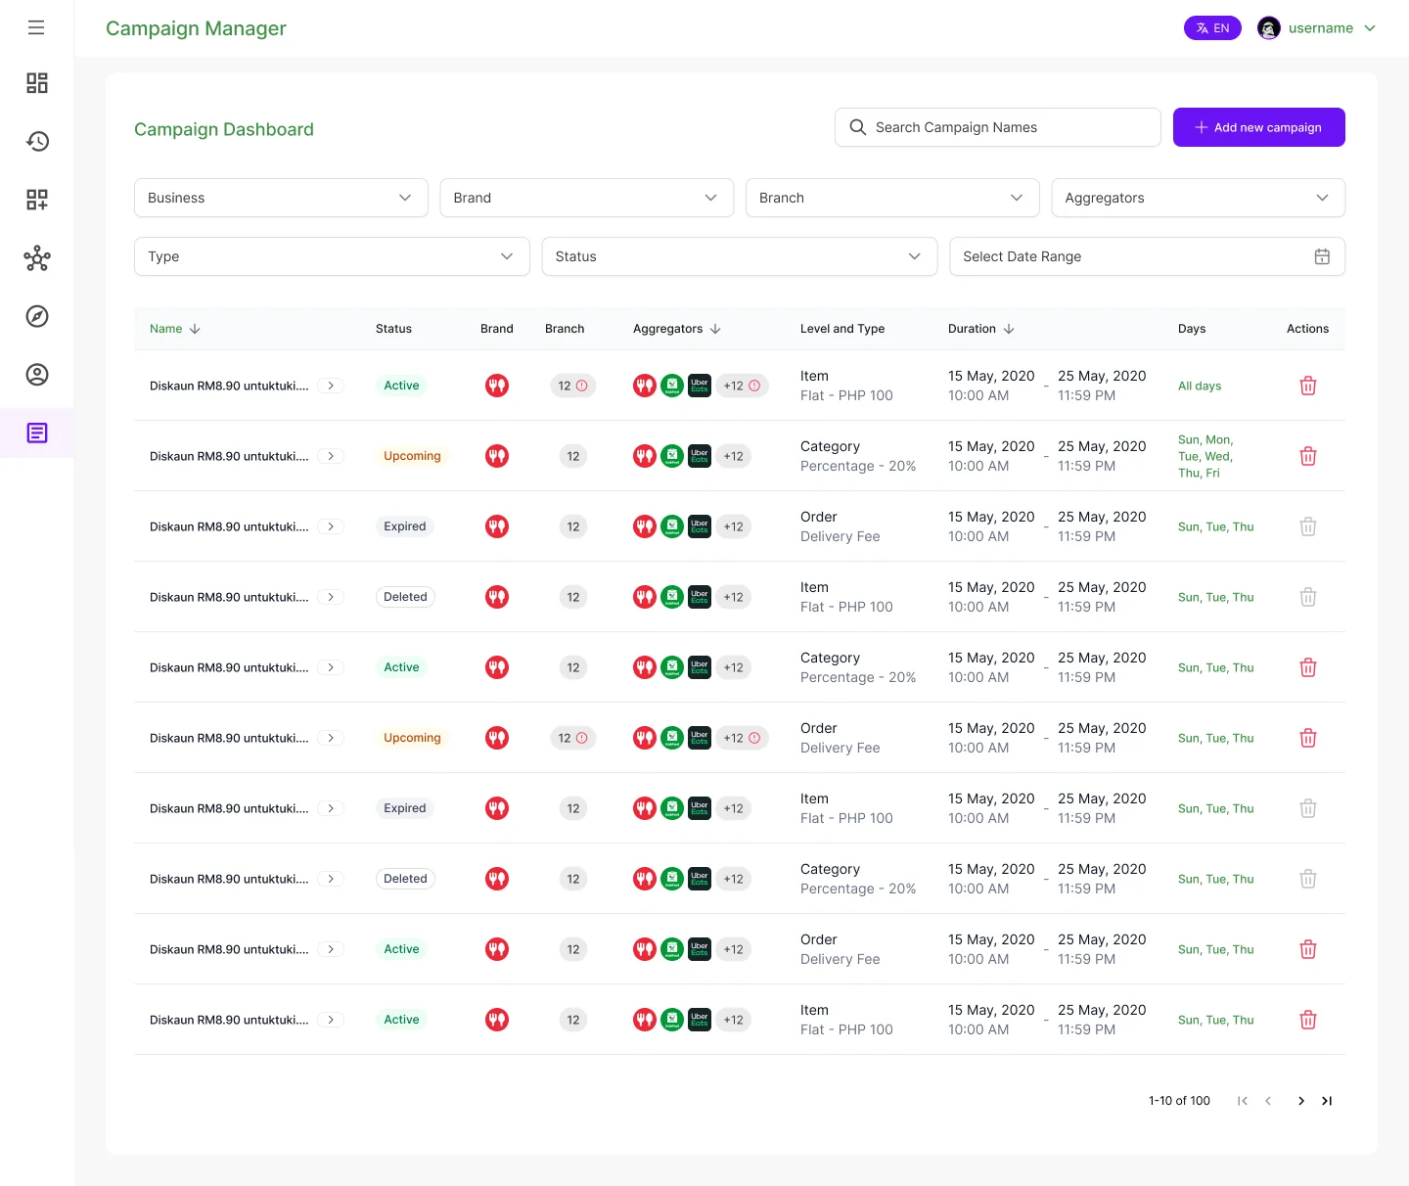Click the Add new campaign button
This screenshot has width=1409, height=1186.
pyautogui.click(x=1258, y=127)
